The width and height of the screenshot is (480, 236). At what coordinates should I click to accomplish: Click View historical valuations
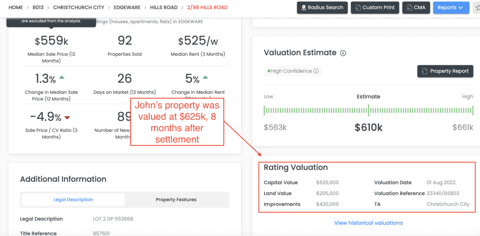(x=368, y=223)
